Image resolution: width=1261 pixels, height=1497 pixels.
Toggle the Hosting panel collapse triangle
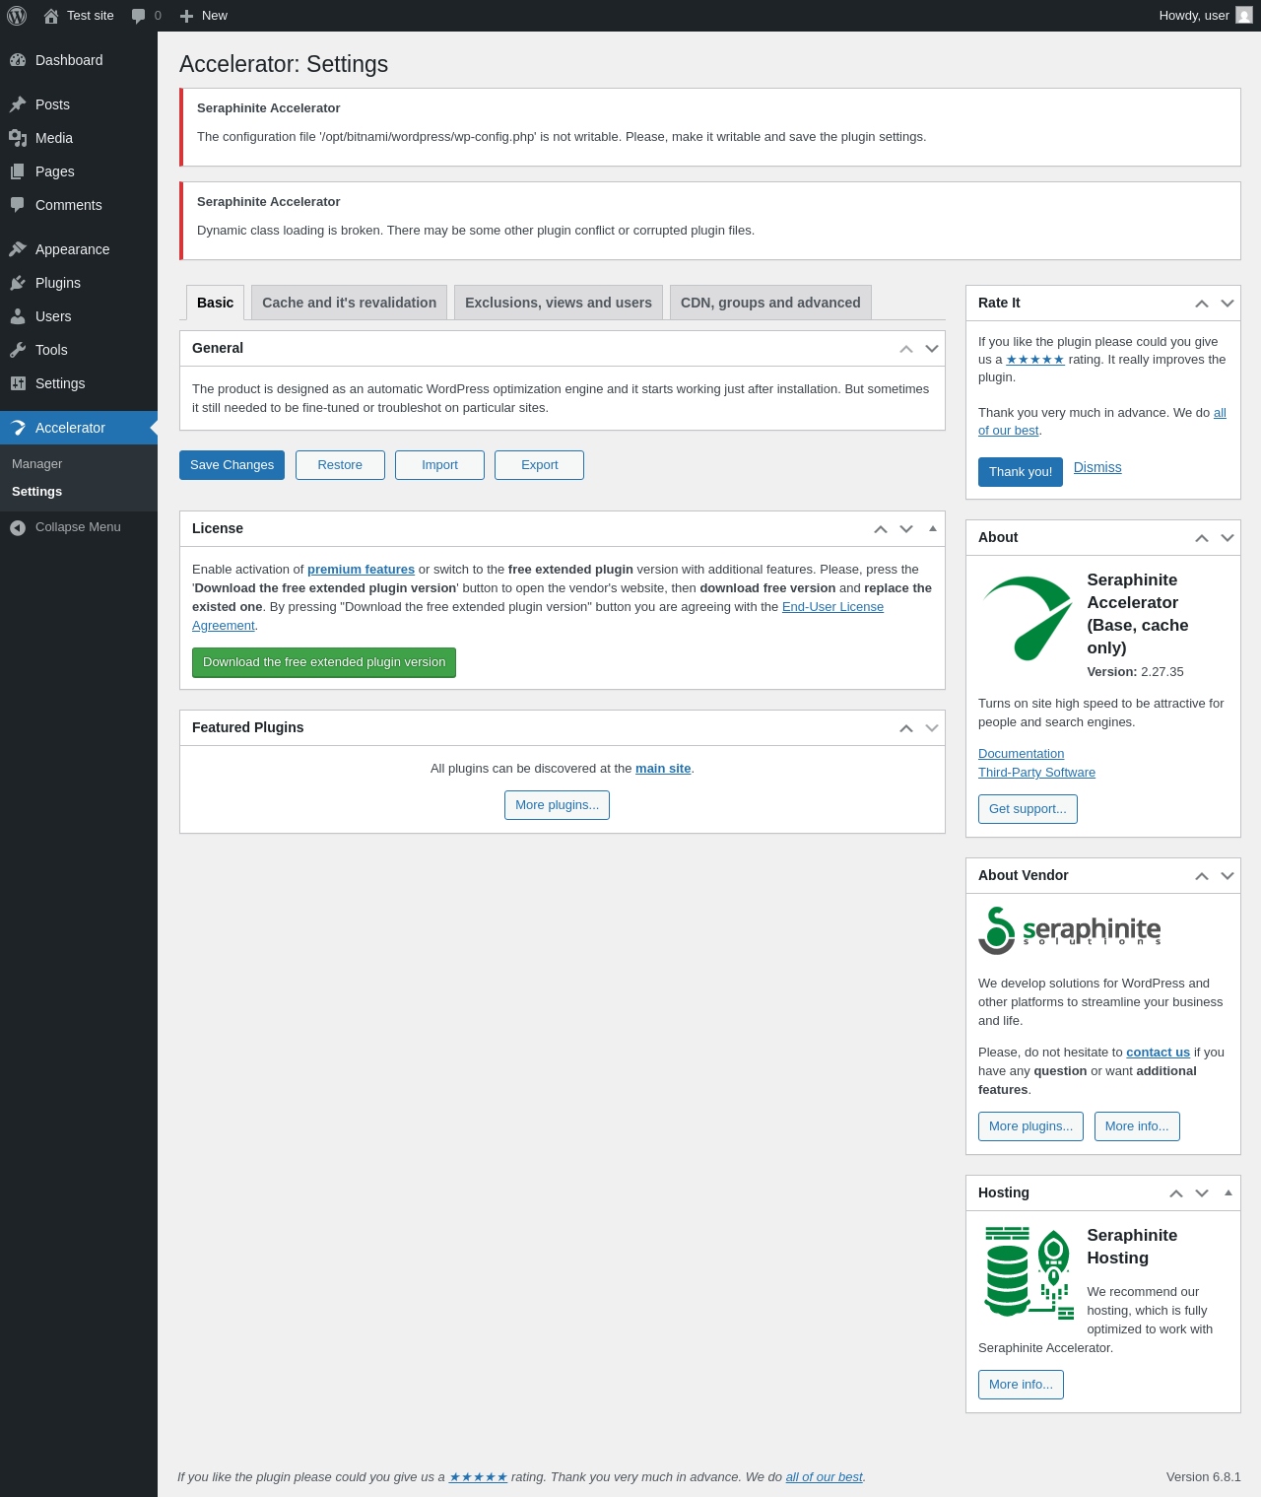click(x=1228, y=1192)
